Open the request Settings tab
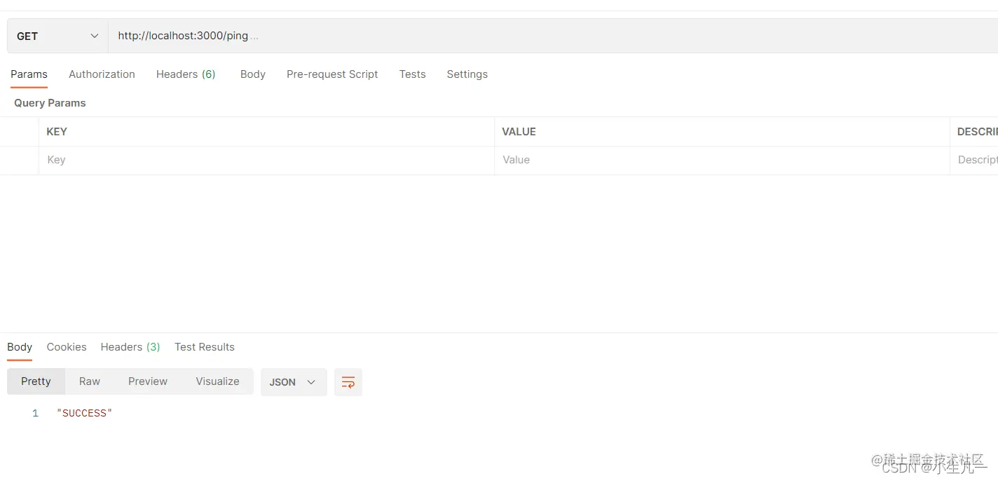The height and width of the screenshot is (481, 998). click(467, 74)
